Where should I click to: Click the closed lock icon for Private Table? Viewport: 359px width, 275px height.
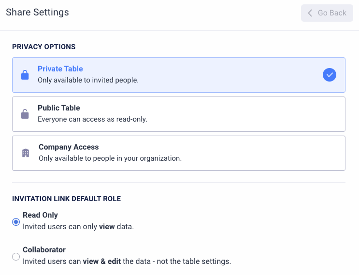(x=25, y=75)
